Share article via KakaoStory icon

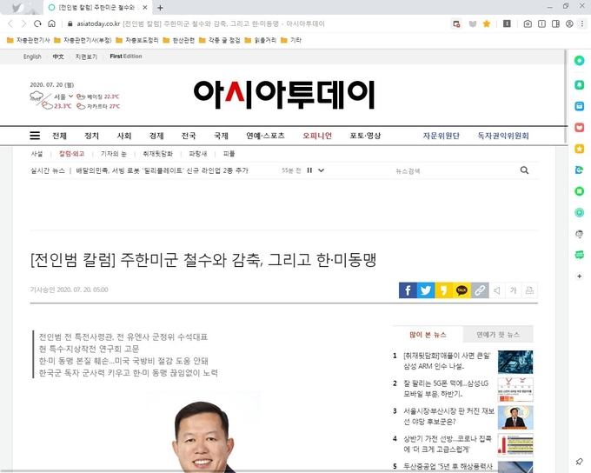444,290
